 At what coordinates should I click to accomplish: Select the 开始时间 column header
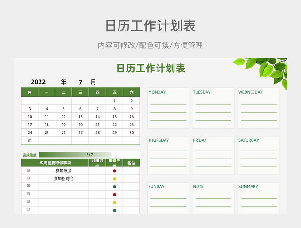click(97, 163)
